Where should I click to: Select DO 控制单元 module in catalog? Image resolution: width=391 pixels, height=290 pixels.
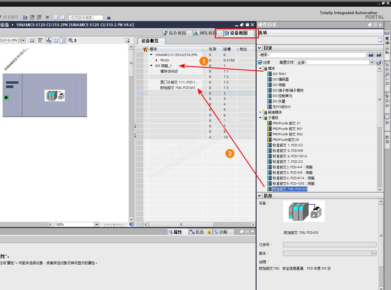click(283, 96)
